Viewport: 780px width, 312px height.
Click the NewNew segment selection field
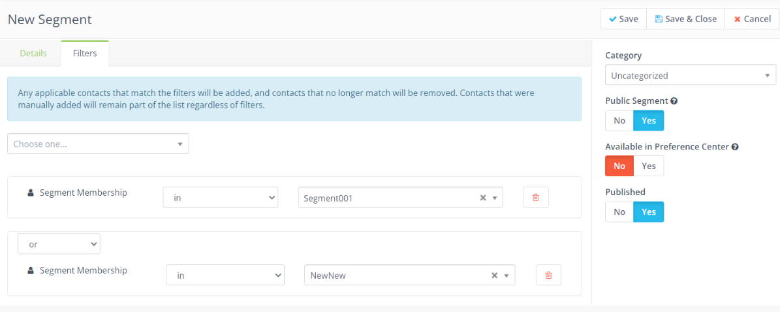tap(395, 275)
